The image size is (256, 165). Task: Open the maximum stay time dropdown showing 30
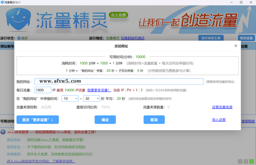pyautogui.click(x=91, y=99)
